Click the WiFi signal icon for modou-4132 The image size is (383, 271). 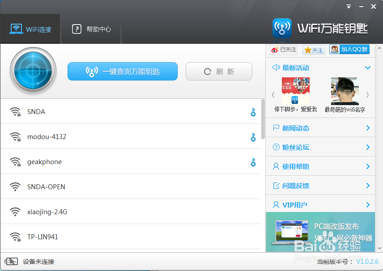coord(15,137)
